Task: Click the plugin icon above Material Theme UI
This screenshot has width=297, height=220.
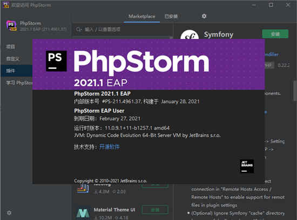Action: tap(83, 189)
